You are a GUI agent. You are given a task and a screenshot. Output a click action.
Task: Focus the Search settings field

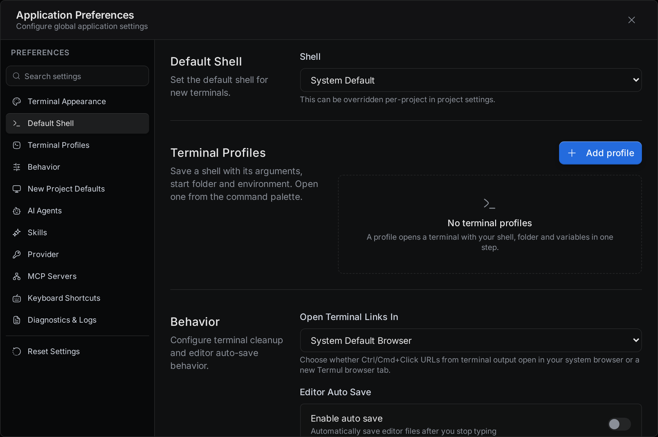[x=77, y=76]
